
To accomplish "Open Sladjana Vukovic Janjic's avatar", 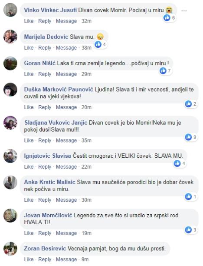I will pos(10,123).
